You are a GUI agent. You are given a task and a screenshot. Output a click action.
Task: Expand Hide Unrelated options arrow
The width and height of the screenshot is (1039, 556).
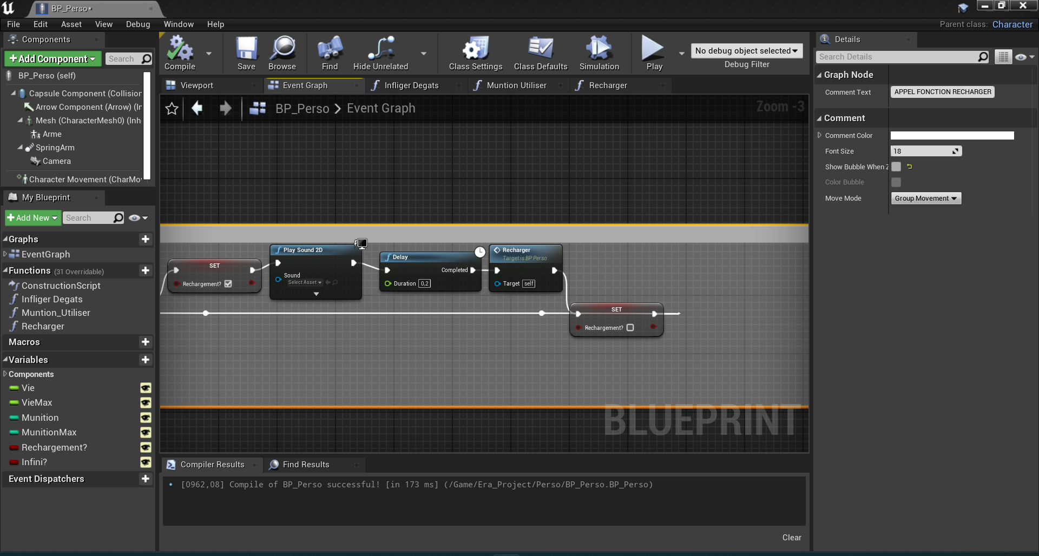point(424,54)
